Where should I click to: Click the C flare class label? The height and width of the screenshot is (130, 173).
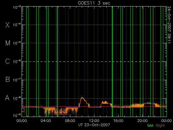[8, 61]
